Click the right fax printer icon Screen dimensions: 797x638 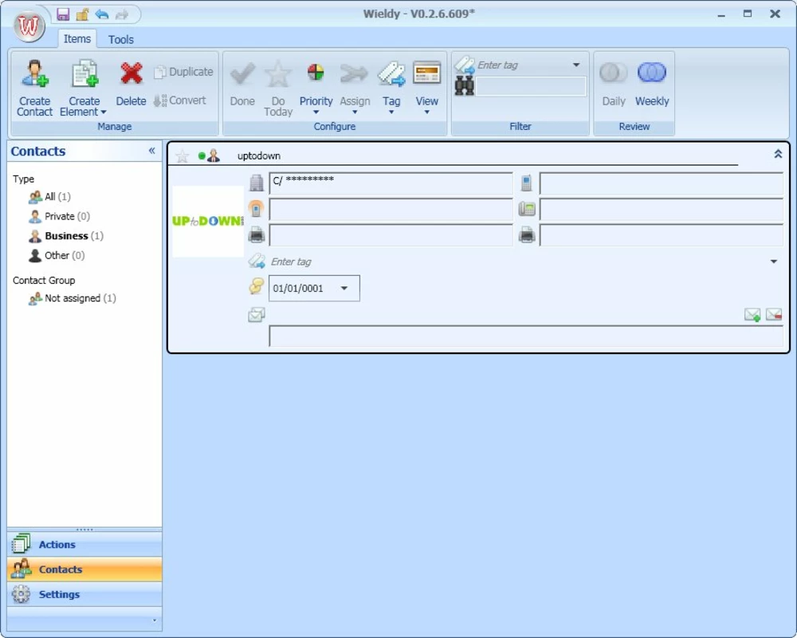527,235
